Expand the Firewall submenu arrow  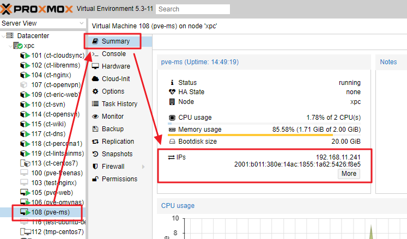pyautogui.click(x=143, y=167)
